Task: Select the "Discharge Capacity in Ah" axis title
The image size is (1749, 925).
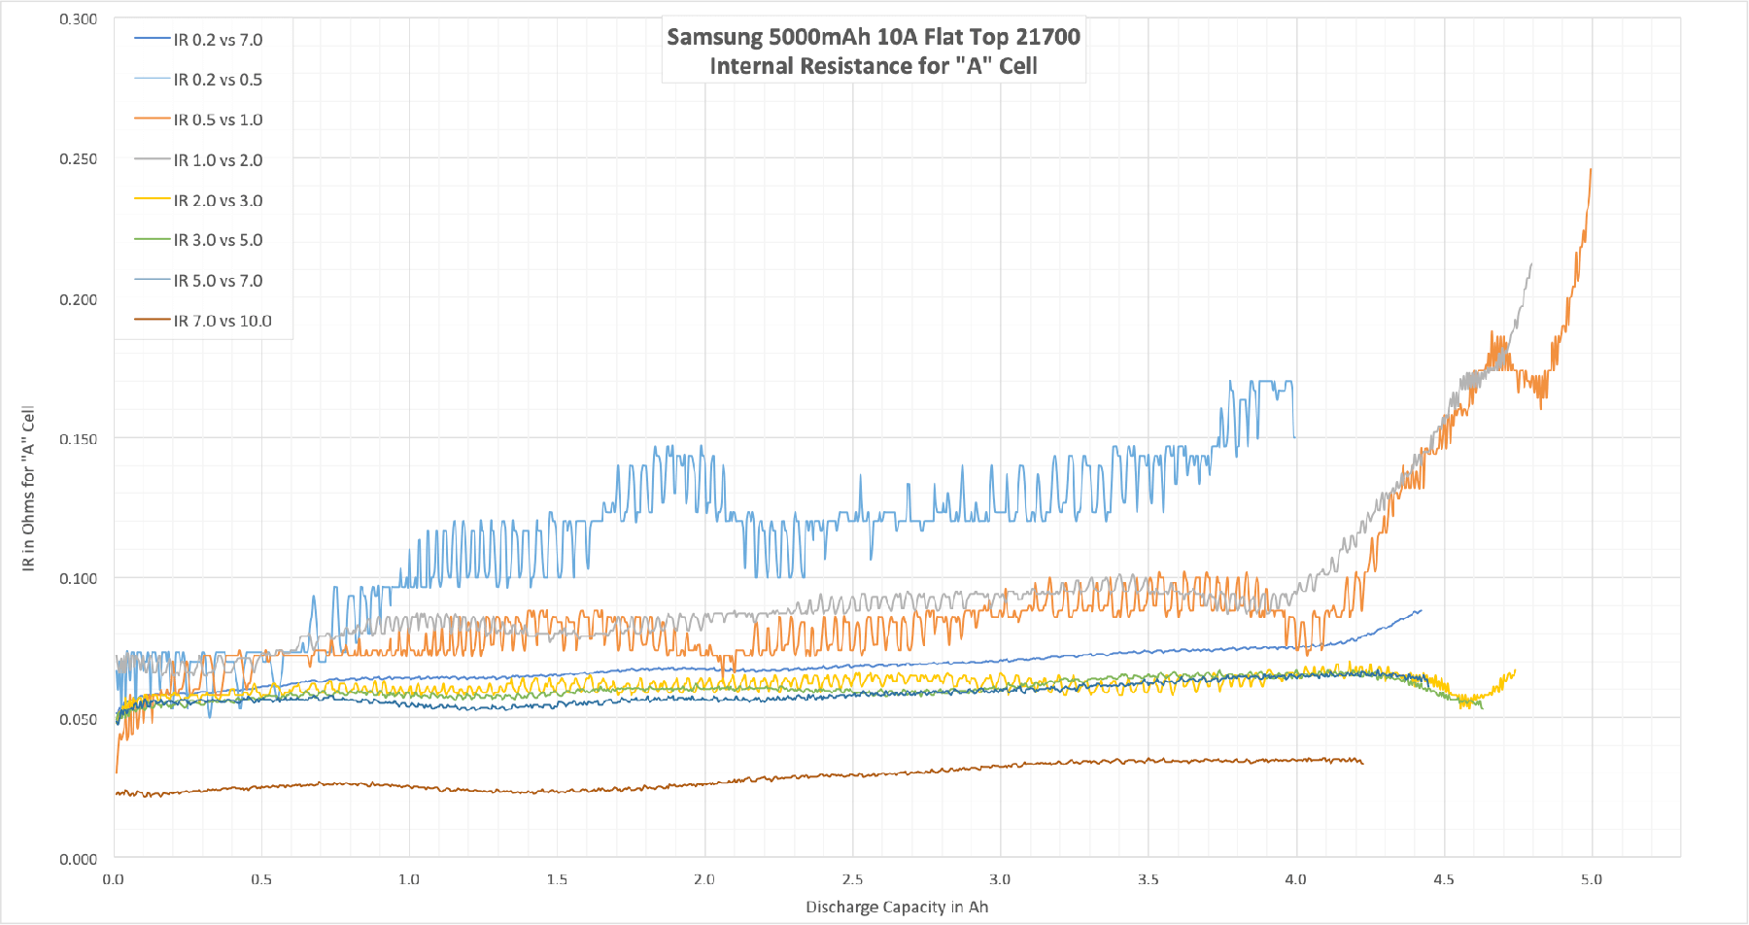Action: (896, 907)
